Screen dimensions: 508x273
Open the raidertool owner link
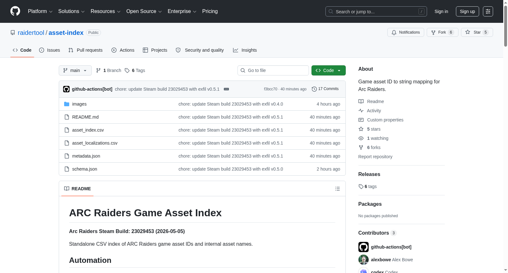[31, 33]
